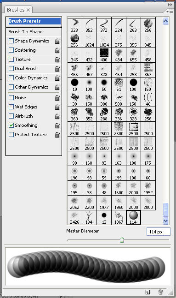
Task: Click the delete brush trash icon
Action: click(160, 292)
